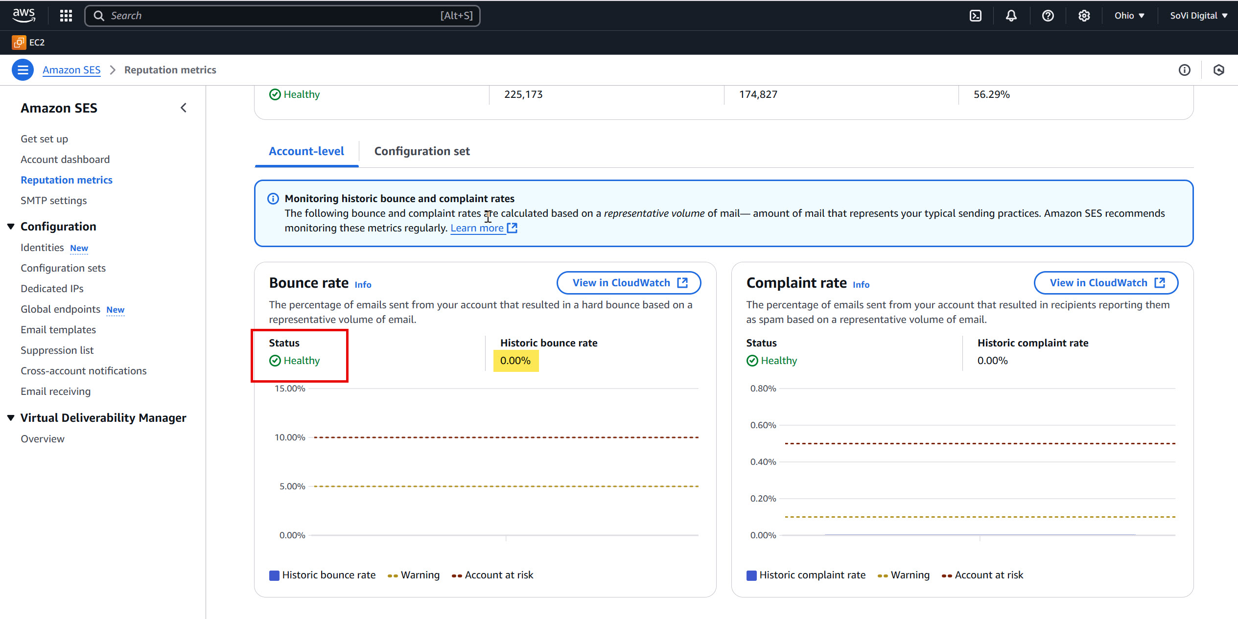Open Overview under Virtual Deliverability Manager
The width and height of the screenshot is (1238, 619).
43,439
